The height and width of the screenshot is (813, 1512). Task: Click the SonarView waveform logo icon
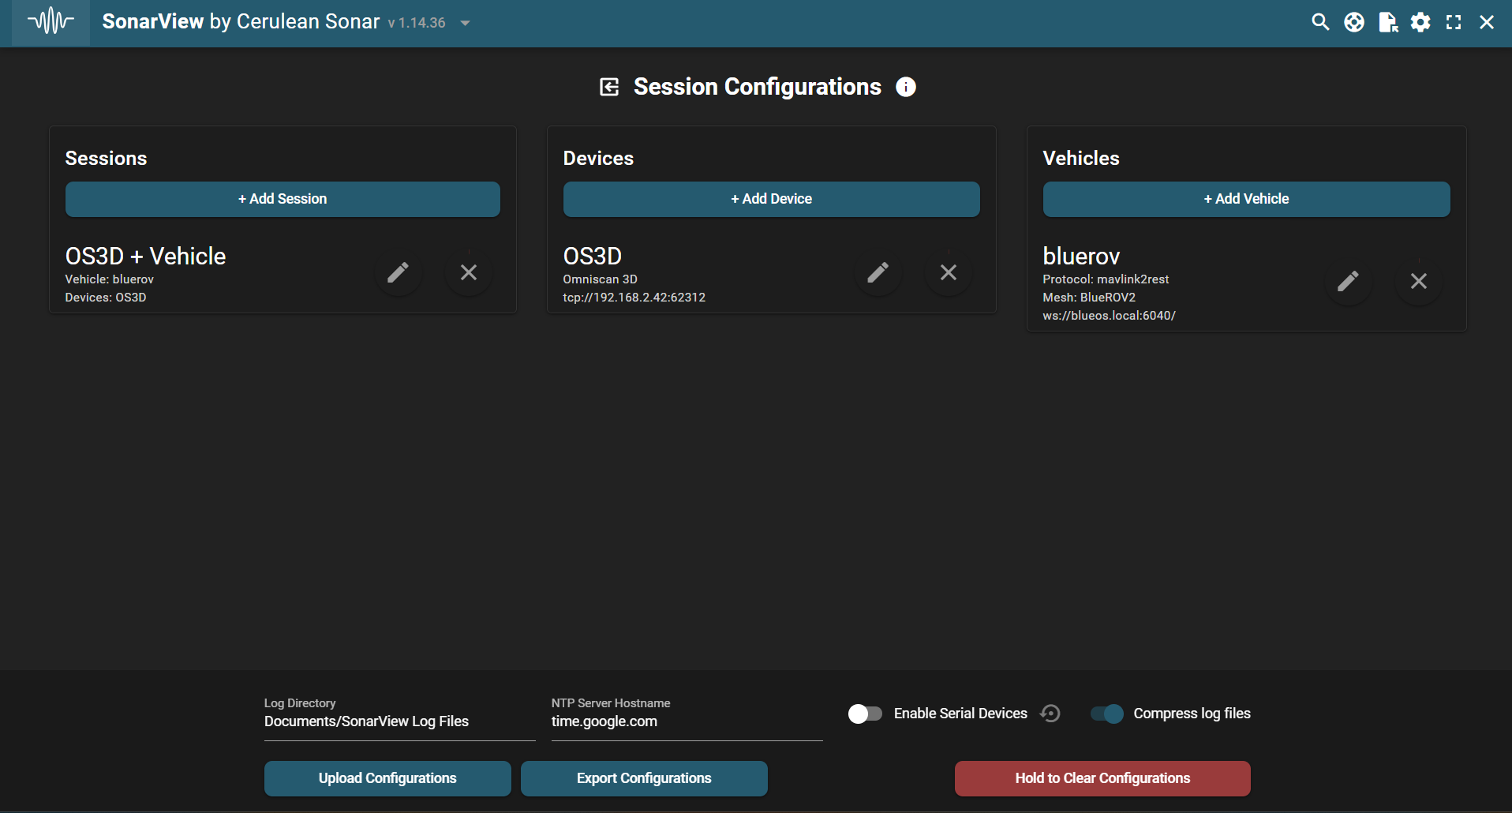click(x=51, y=22)
